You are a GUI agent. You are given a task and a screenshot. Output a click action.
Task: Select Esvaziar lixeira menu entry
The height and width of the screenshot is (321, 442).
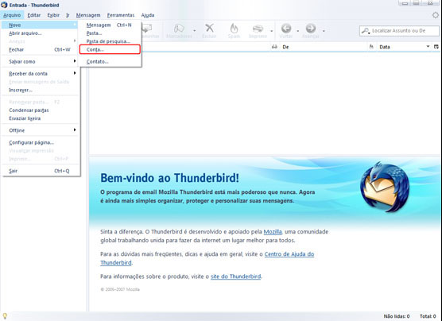click(x=40, y=118)
